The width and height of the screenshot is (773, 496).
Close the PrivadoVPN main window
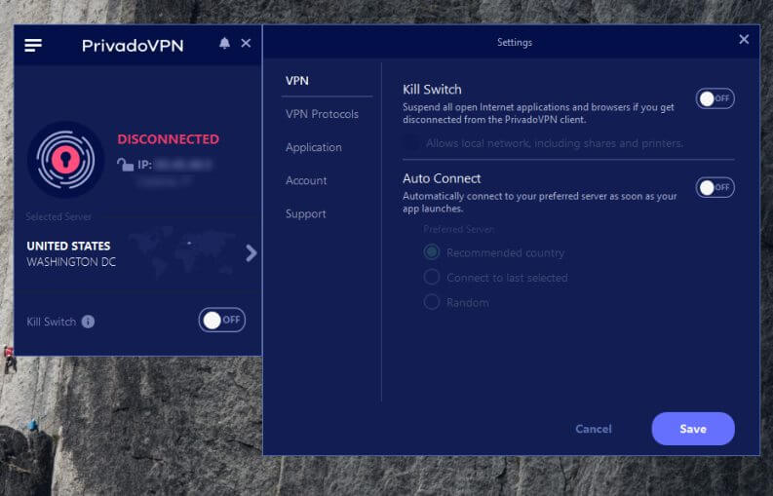(x=246, y=44)
